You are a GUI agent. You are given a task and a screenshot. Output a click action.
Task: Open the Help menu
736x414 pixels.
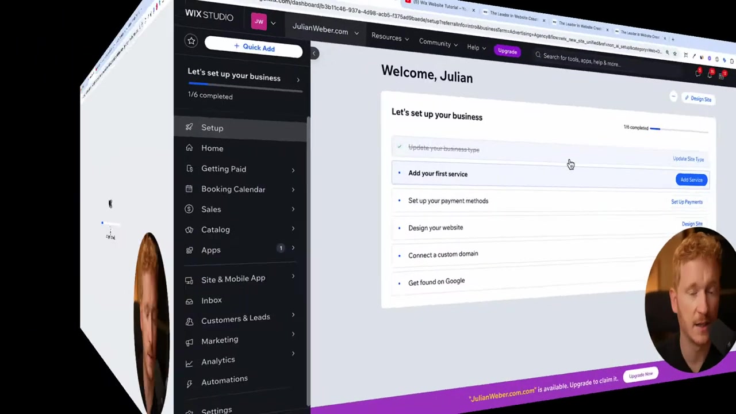[x=477, y=48]
